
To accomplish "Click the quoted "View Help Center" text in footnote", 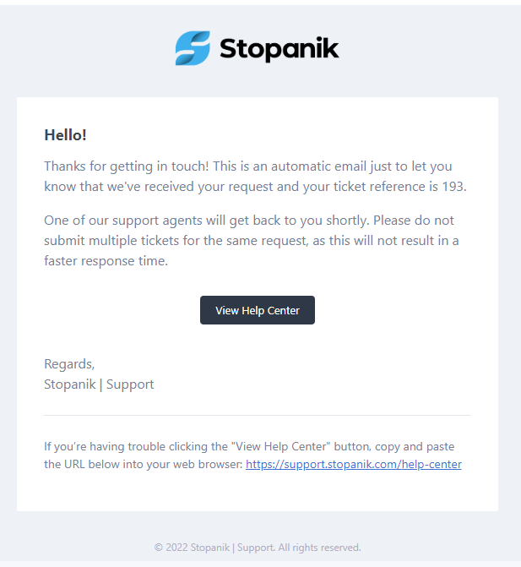I will tap(283, 446).
